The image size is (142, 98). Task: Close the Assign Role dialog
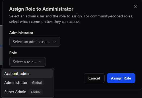point(135,6)
